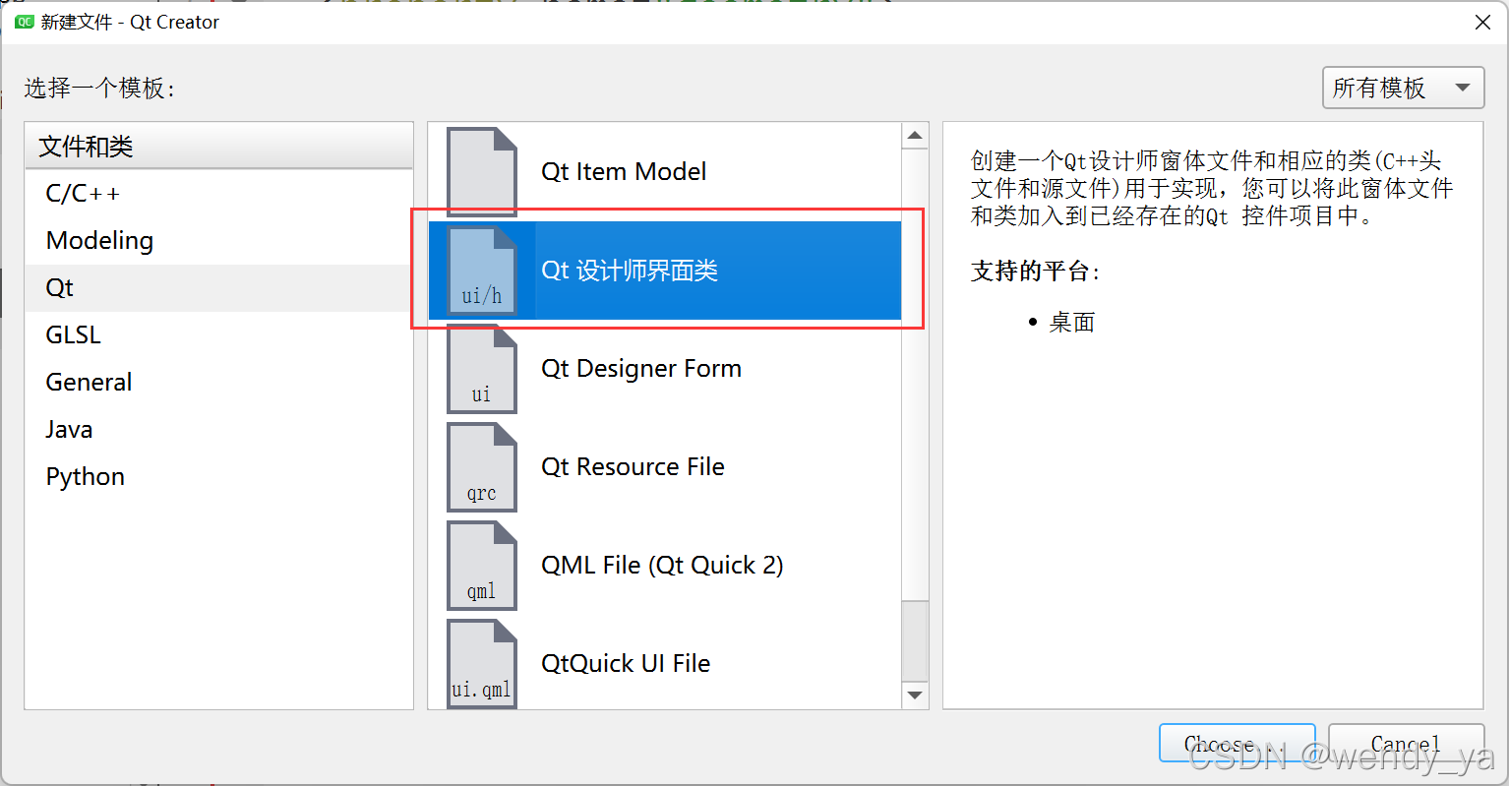Choose QML File (Qt Quick 2) template
This screenshot has width=1509, height=786.
pyautogui.click(x=665, y=566)
